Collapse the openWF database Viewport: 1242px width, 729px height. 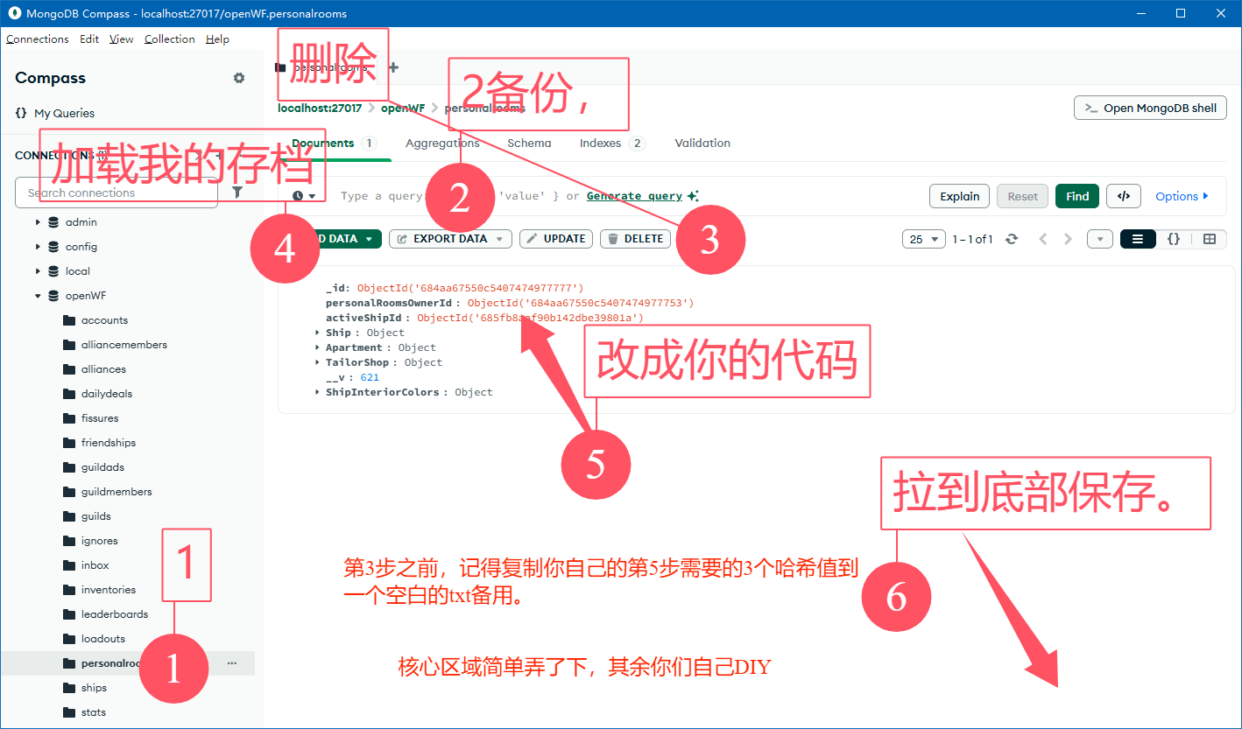click(x=38, y=296)
